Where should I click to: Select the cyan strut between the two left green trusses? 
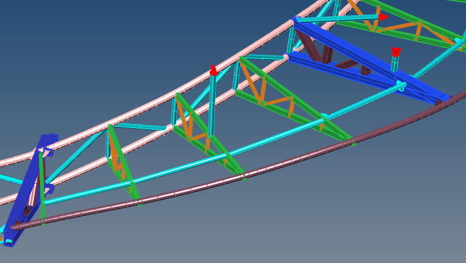point(139,126)
